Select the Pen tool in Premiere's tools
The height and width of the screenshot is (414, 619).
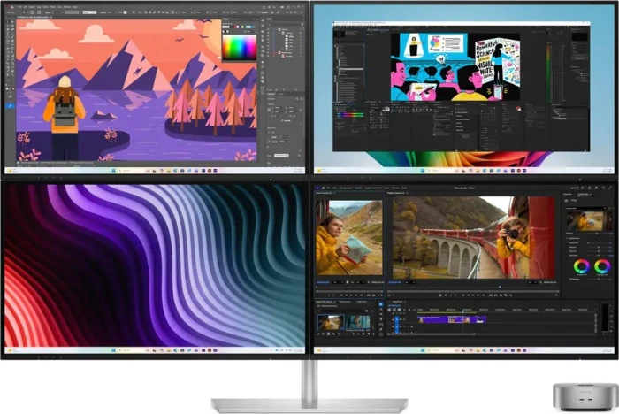381,329
